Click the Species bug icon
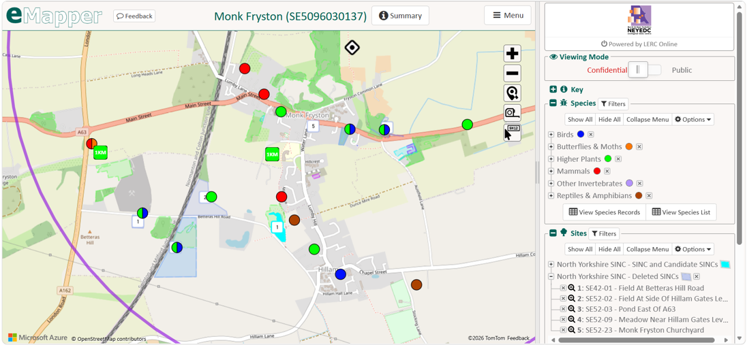Image resolution: width=747 pixels, height=345 pixels. pos(564,103)
